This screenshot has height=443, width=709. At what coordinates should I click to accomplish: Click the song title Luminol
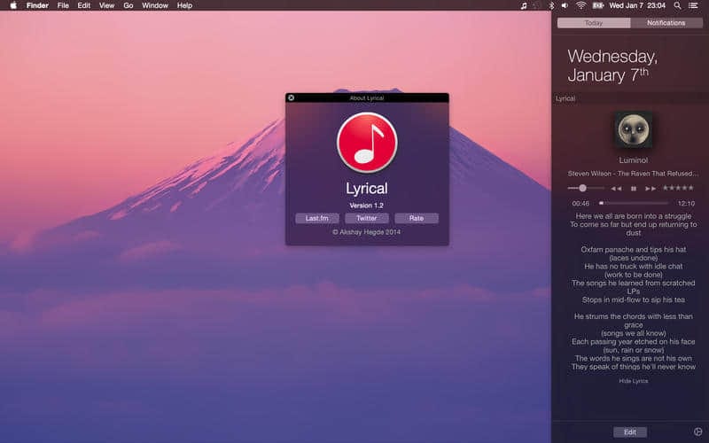point(634,160)
